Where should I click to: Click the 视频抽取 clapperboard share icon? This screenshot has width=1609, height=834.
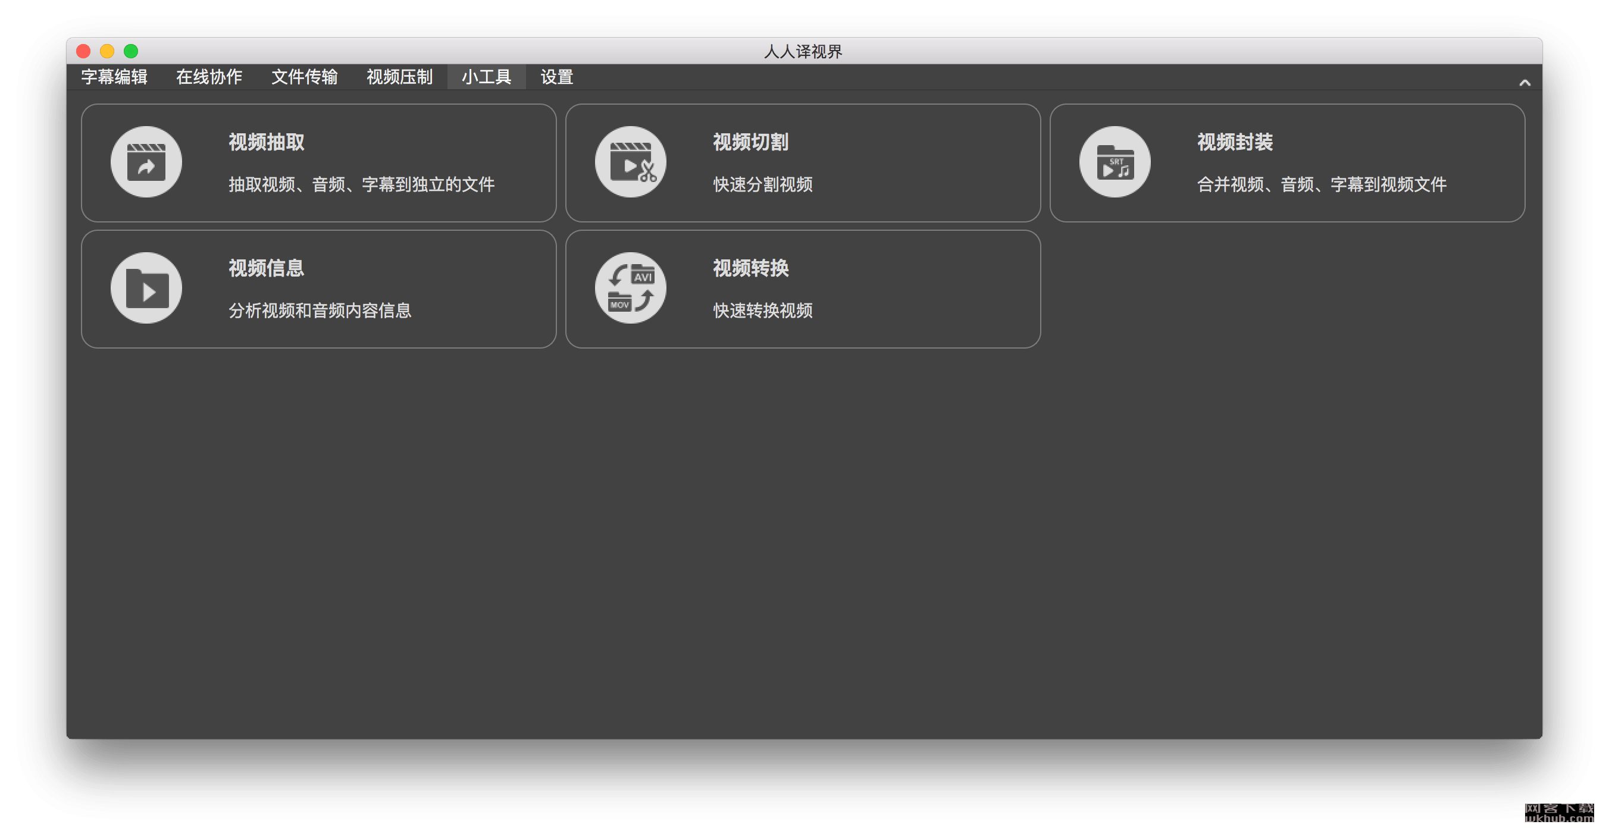tap(146, 162)
